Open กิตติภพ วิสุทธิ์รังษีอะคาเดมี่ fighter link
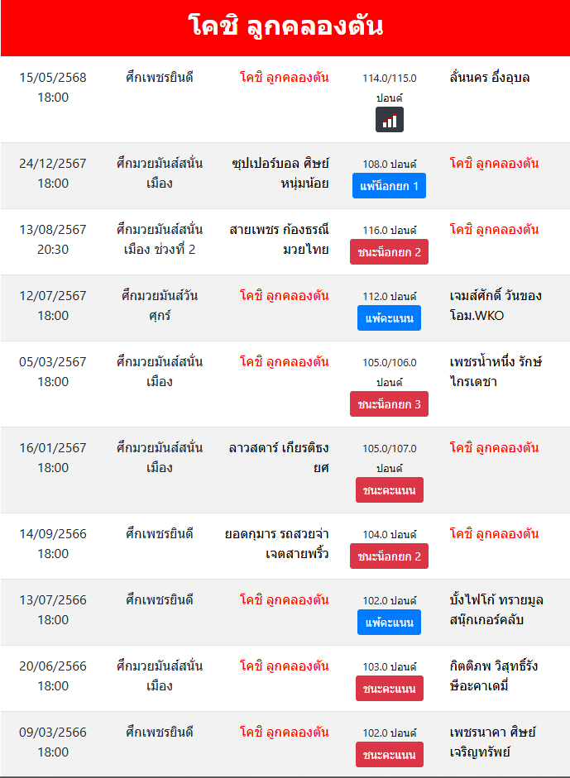Viewport: 570px width, 778px height. point(494,675)
